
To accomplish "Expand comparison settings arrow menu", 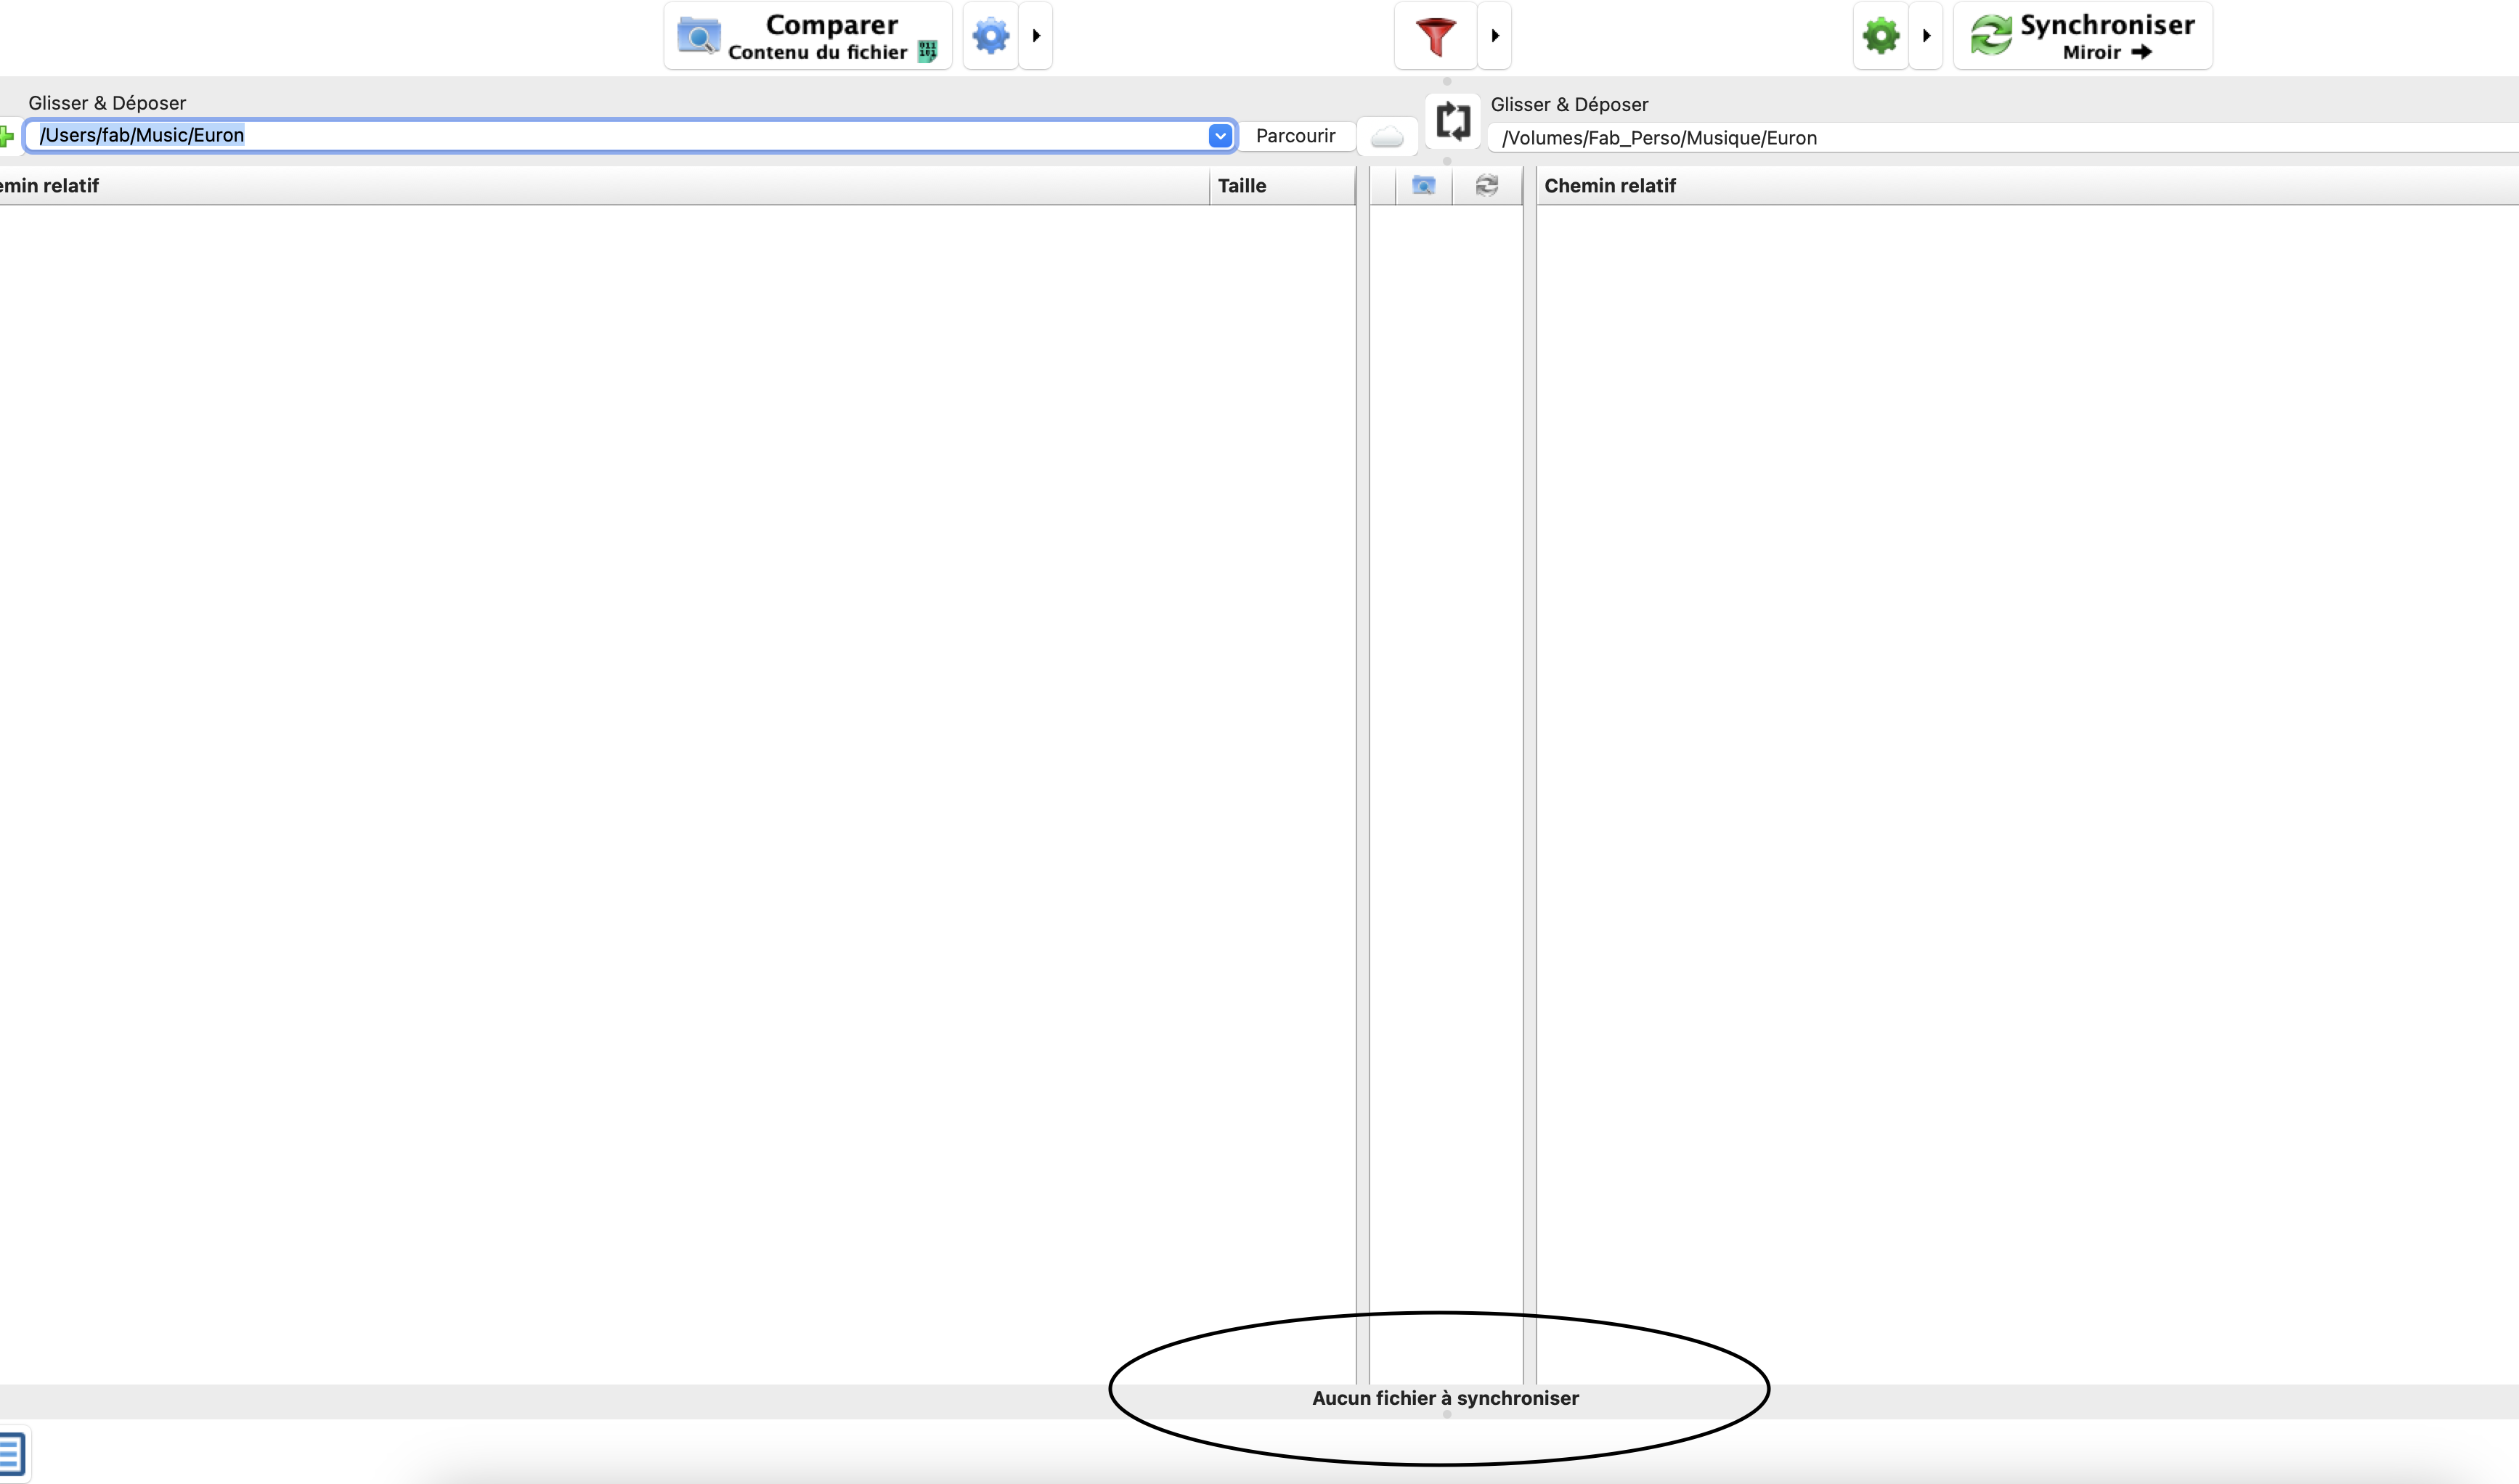I will click(x=1036, y=36).
